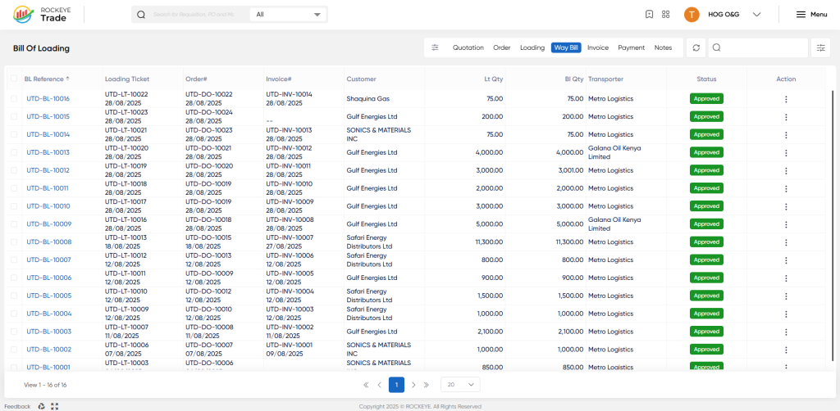Screen dimensions: 840x411
Task: Open action menu for UTD-BL-10006
Action: (786, 278)
